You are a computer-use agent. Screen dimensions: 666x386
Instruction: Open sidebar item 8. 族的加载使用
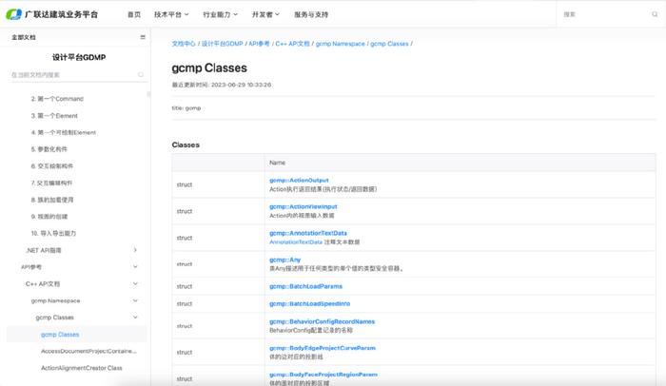(51, 200)
